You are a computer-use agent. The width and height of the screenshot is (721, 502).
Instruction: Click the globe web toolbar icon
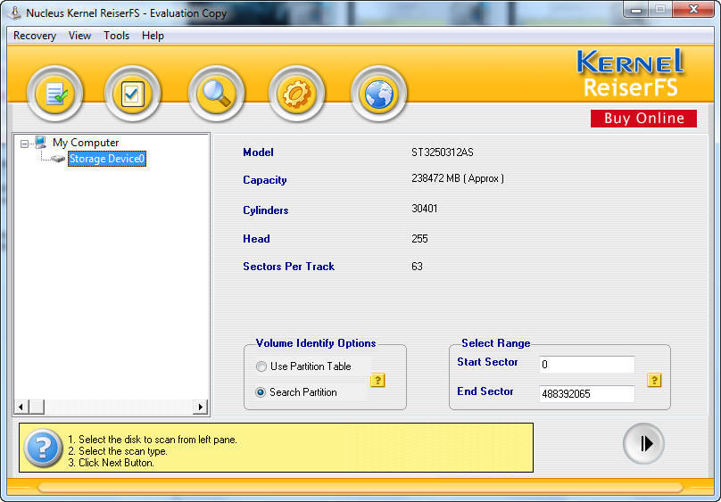(378, 94)
